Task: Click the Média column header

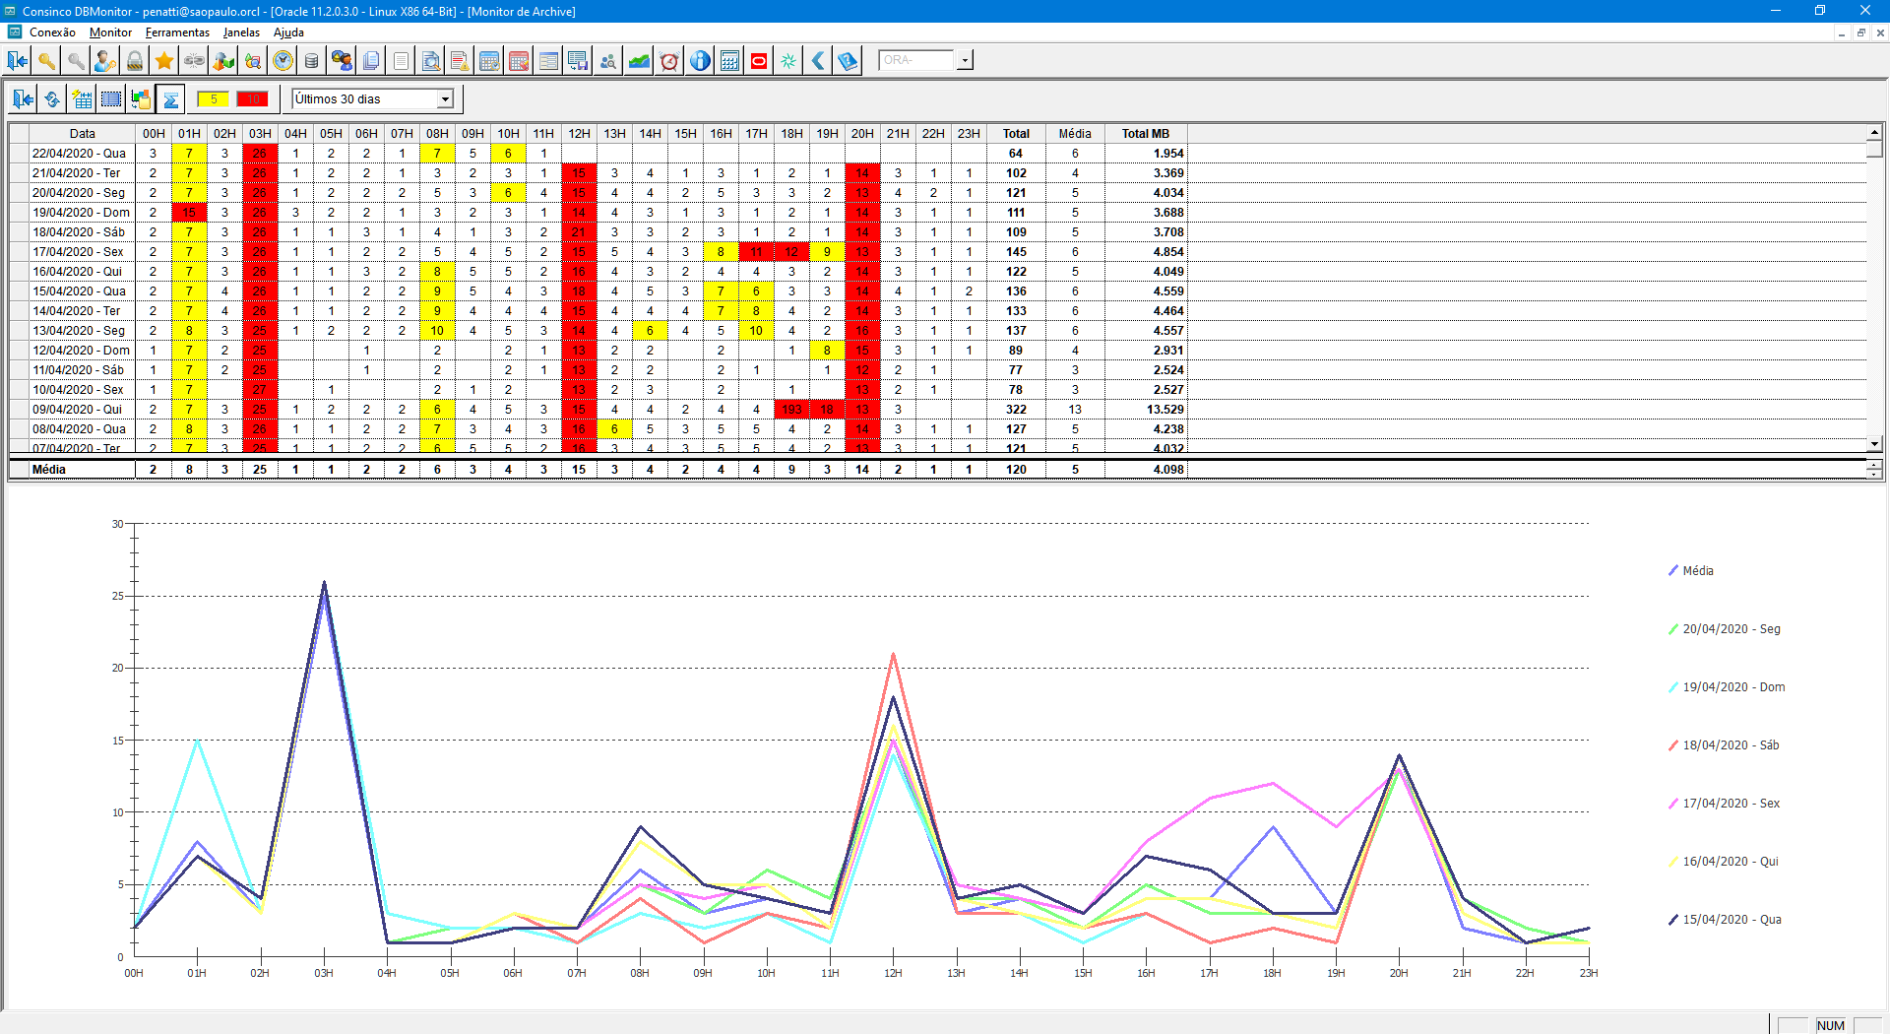Action: point(1075,134)
